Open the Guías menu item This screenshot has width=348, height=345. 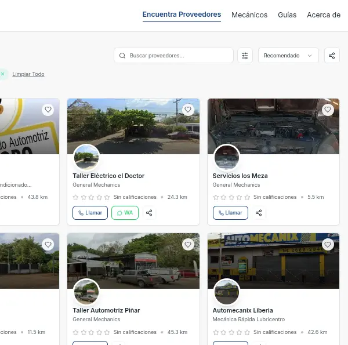coord(287,15)
